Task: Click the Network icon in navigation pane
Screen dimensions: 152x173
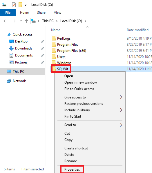Action: [9, 81]
